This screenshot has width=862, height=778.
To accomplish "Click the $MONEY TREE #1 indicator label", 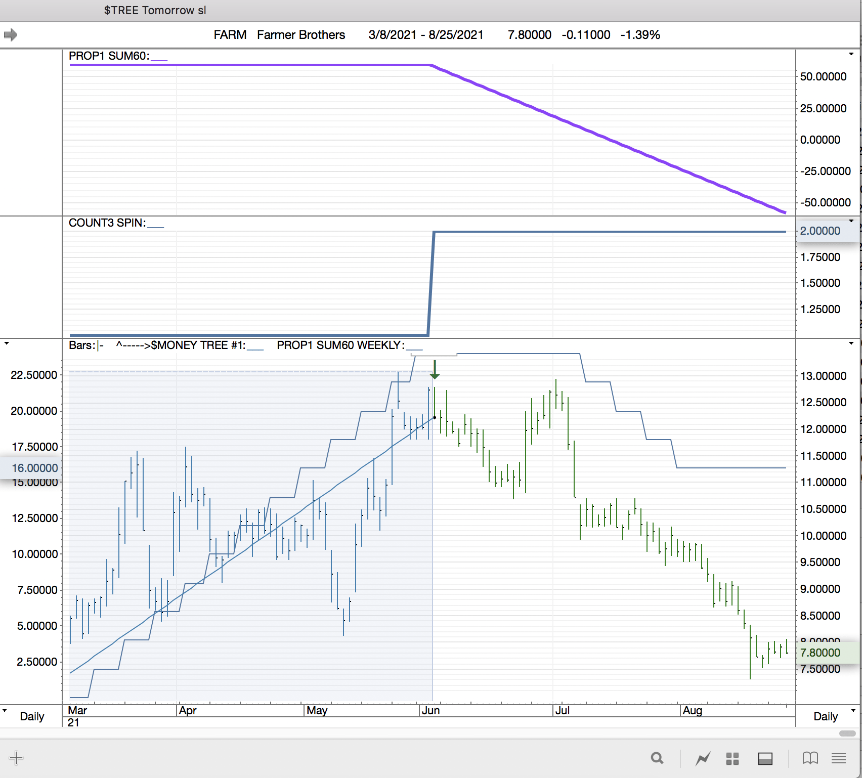I will tap(198, 345).
